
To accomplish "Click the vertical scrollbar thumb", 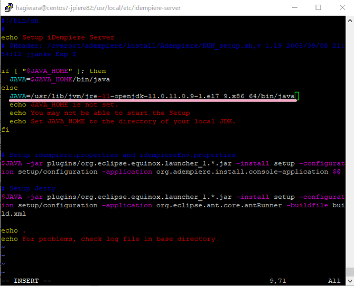I will coord(350,272).
